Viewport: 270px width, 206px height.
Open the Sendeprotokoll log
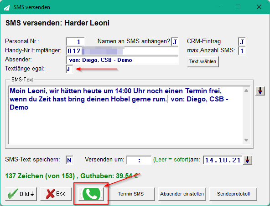[x=234, y=194]
